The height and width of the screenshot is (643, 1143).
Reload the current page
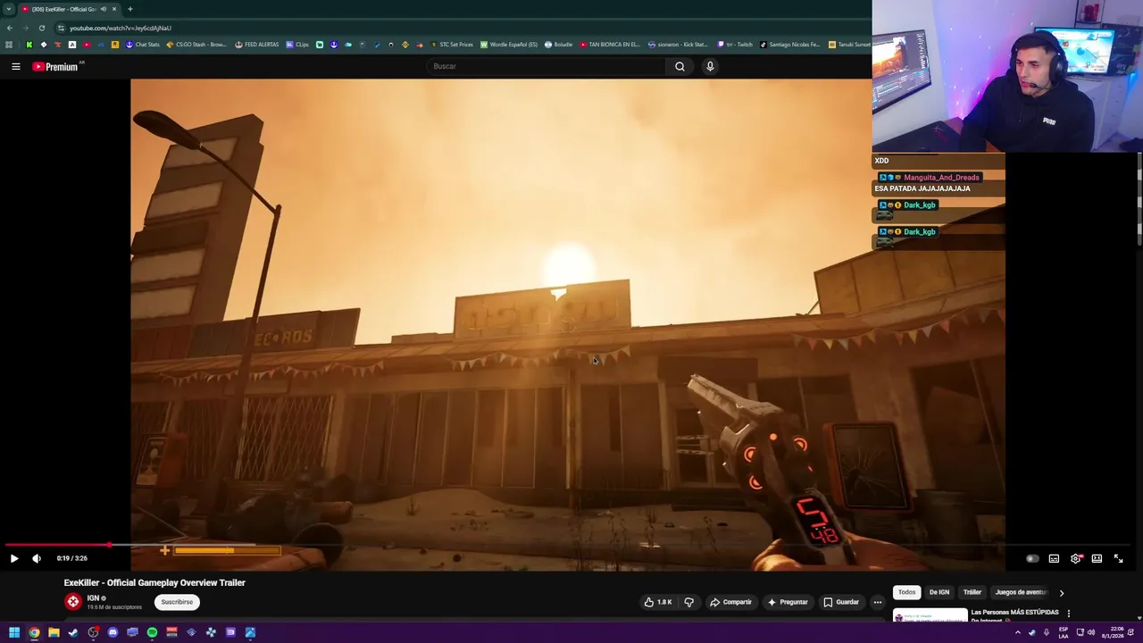point(42,28)
